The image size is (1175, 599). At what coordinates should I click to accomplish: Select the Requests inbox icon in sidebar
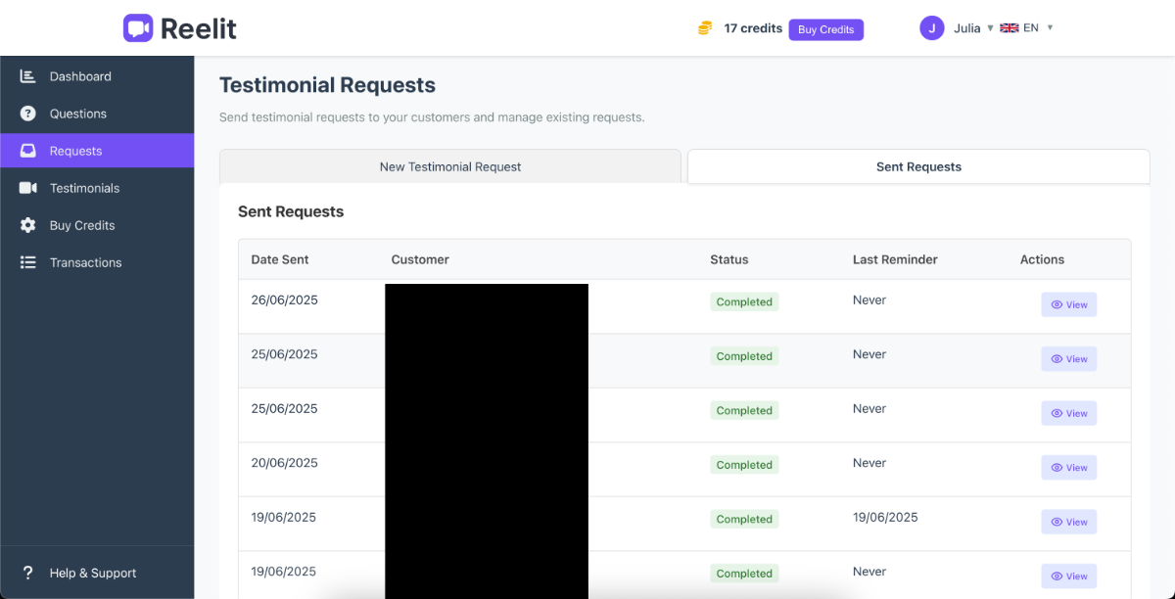tap(28, 151)
